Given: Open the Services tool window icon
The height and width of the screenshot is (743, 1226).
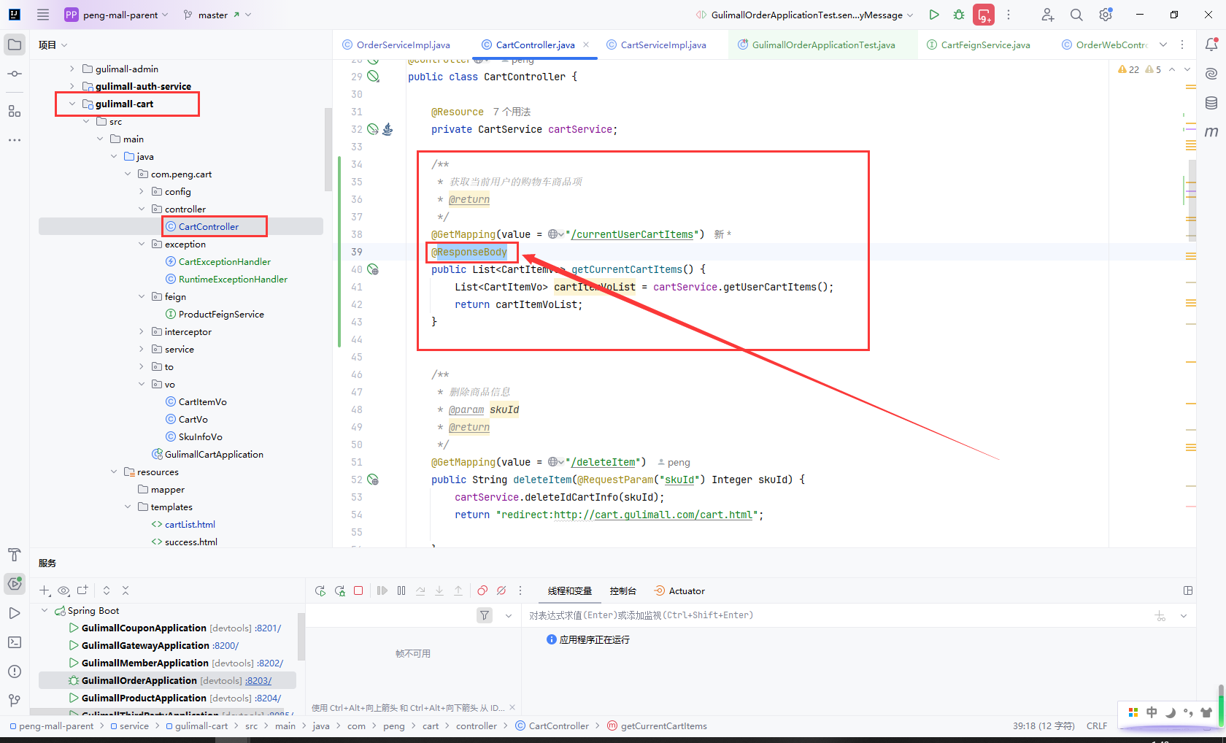Looking at the screenshot, I should 15,583.
